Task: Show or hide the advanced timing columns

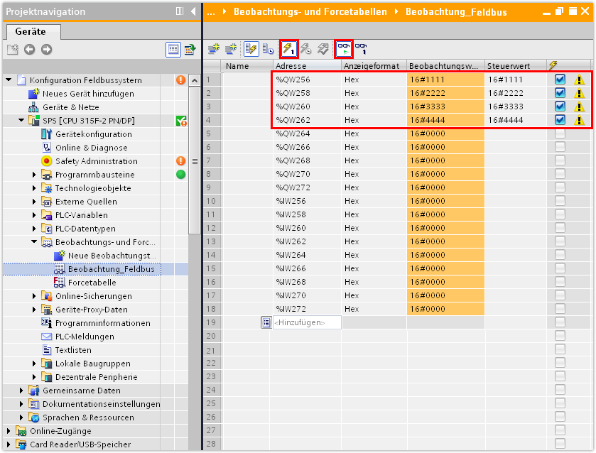Action: coord(268,48)
